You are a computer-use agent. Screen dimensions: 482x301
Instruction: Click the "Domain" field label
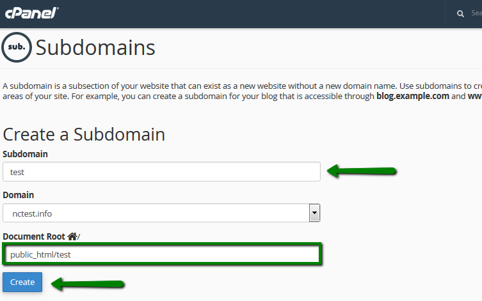(x=19, y=195)
